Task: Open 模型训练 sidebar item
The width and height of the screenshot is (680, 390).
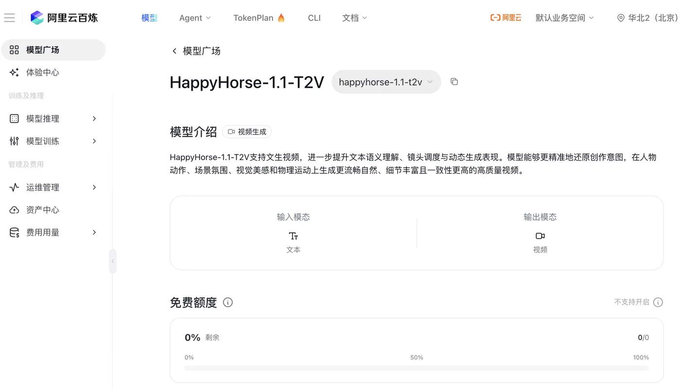Action: 53,141
